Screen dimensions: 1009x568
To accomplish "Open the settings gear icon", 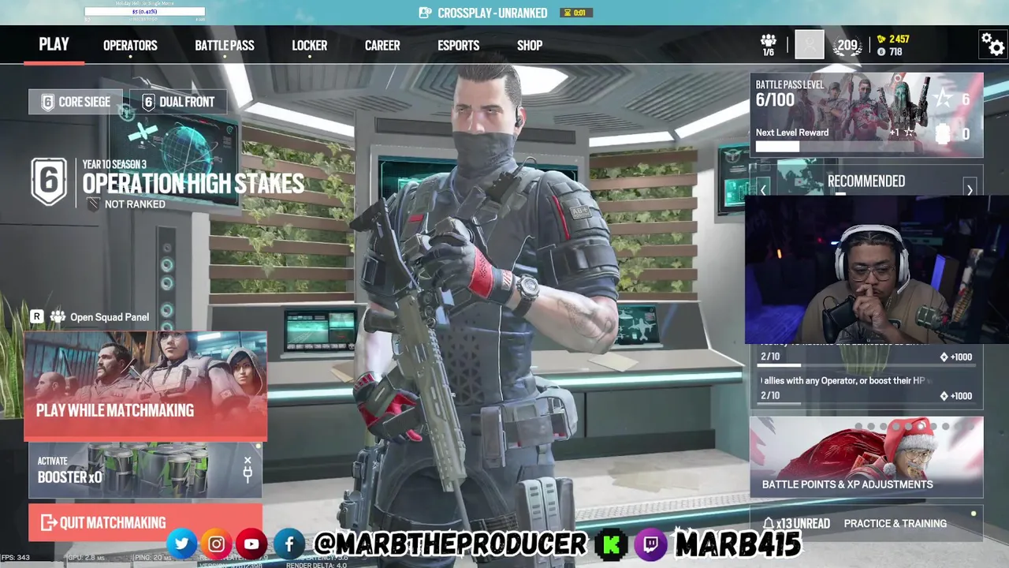I will coord(992,44).
